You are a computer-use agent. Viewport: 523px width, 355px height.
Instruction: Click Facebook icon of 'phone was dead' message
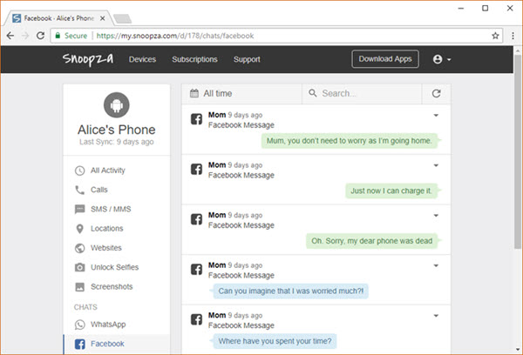click(196, 219)
